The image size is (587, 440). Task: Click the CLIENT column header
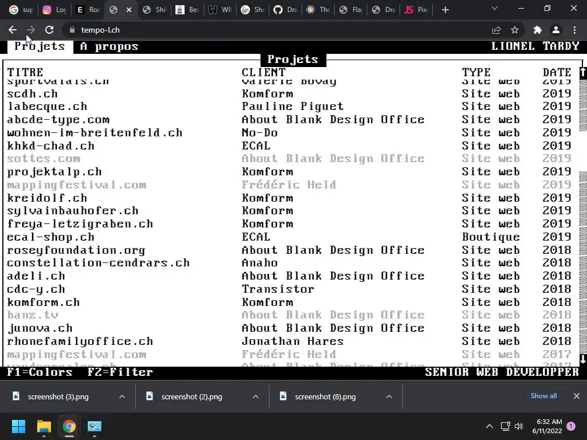(264, 72)
